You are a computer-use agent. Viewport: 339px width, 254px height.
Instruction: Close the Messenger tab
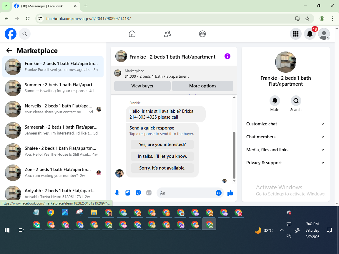point(75,6)
